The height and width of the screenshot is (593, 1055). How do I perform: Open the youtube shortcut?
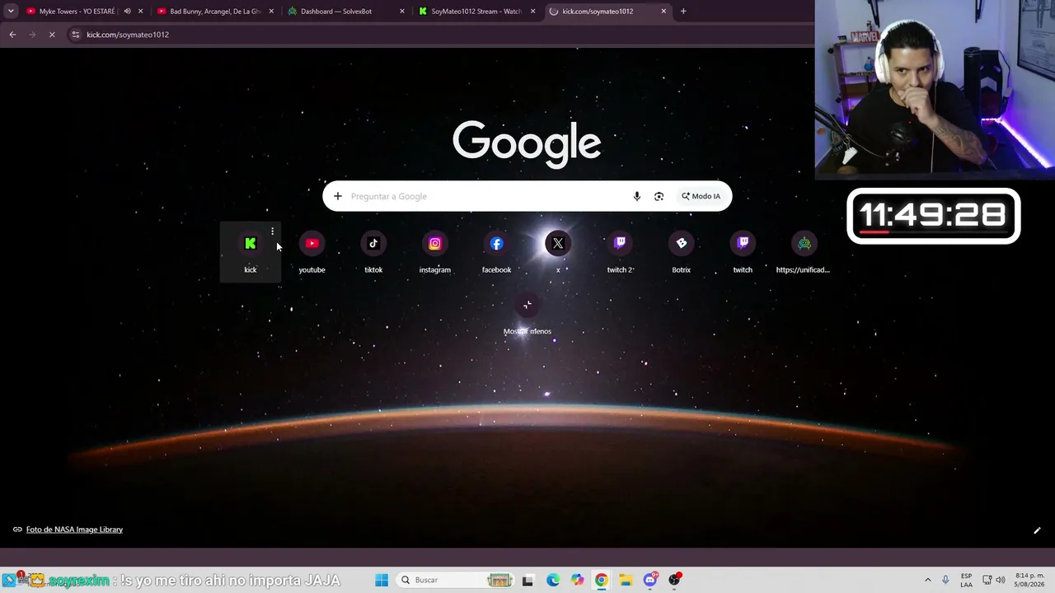[312, 252]
